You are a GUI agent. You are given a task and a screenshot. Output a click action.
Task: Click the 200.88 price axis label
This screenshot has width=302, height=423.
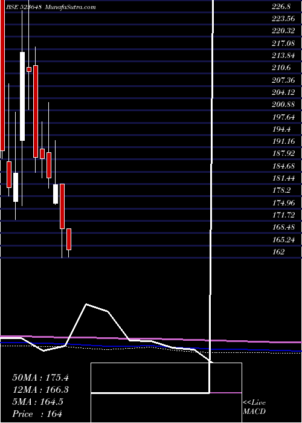pyautogui.click(x=283, y=105)
